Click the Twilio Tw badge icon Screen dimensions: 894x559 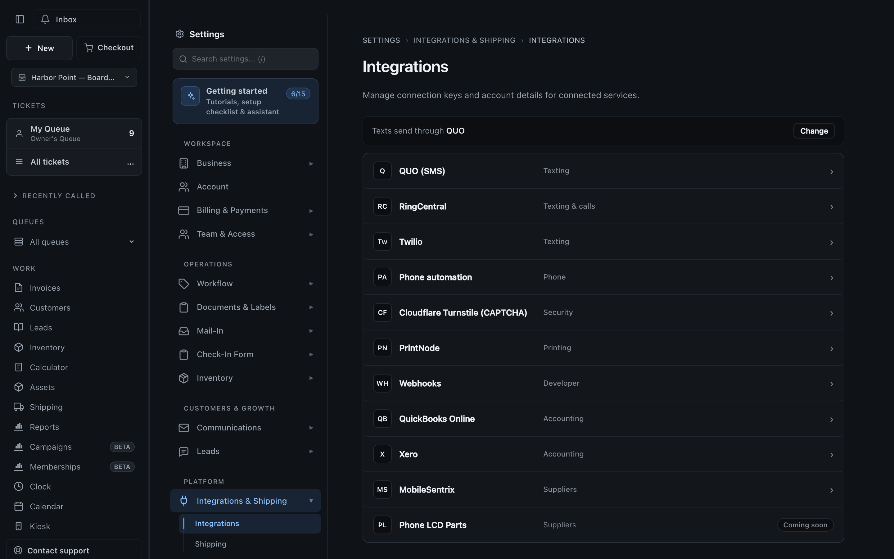click(382, 242)
